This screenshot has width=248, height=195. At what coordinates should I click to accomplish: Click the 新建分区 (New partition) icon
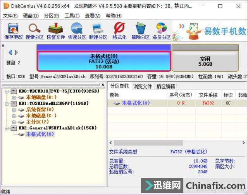point(98,31)
